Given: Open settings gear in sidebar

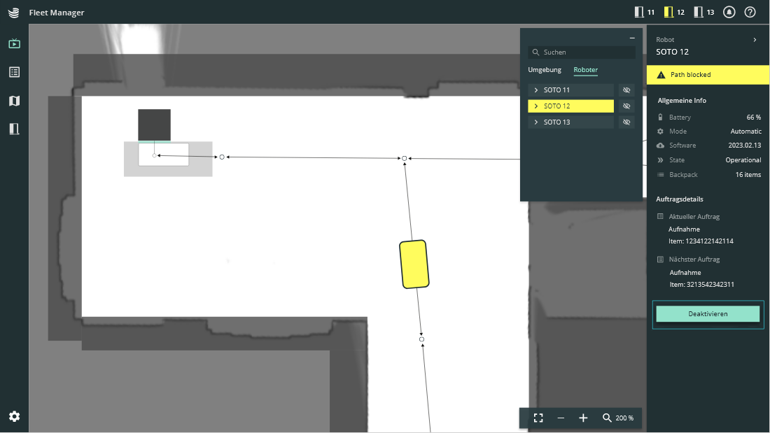Looking at the screenshot, I should [14, 416].
